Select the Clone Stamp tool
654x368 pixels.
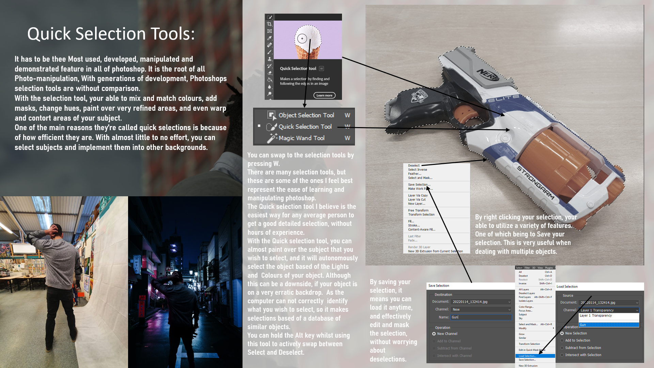(269, 59)
